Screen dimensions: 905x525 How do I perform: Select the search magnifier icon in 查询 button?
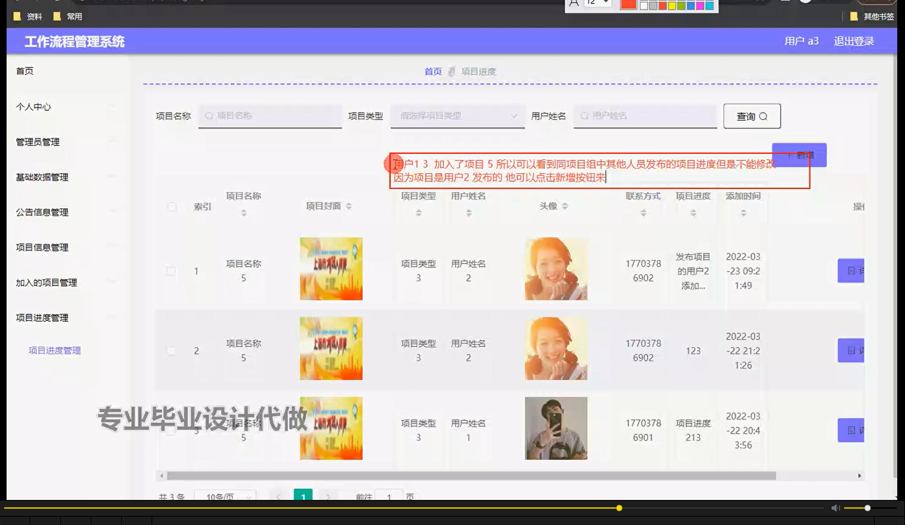[x=763, y=116]
